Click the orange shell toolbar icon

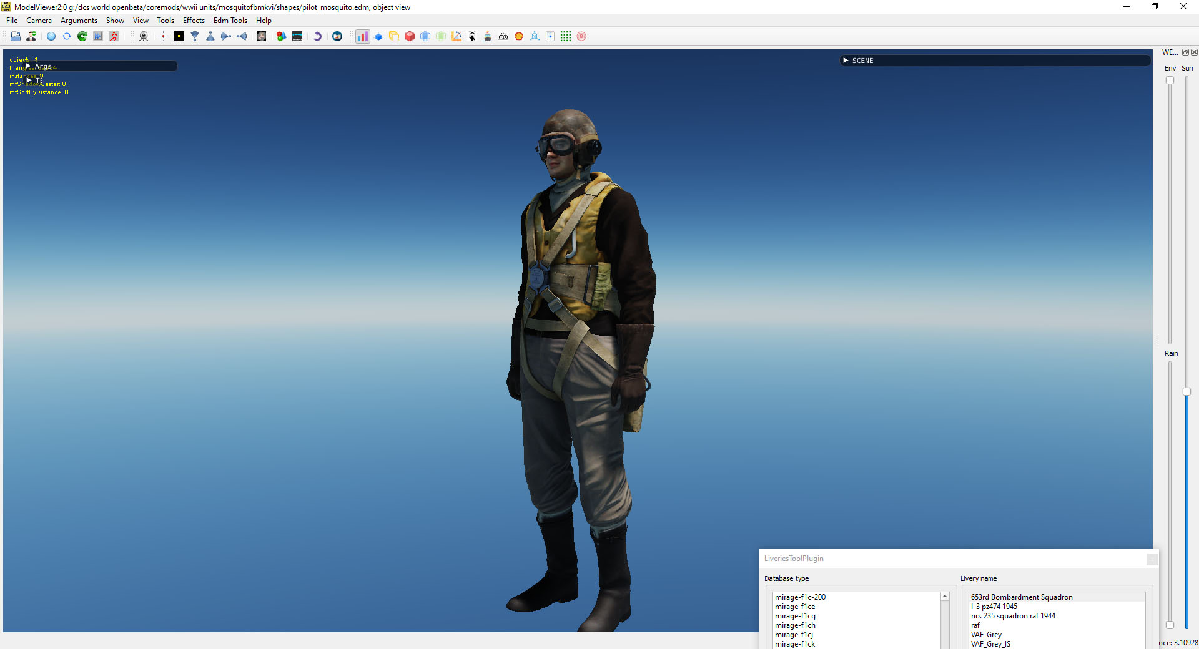point(519,36)
